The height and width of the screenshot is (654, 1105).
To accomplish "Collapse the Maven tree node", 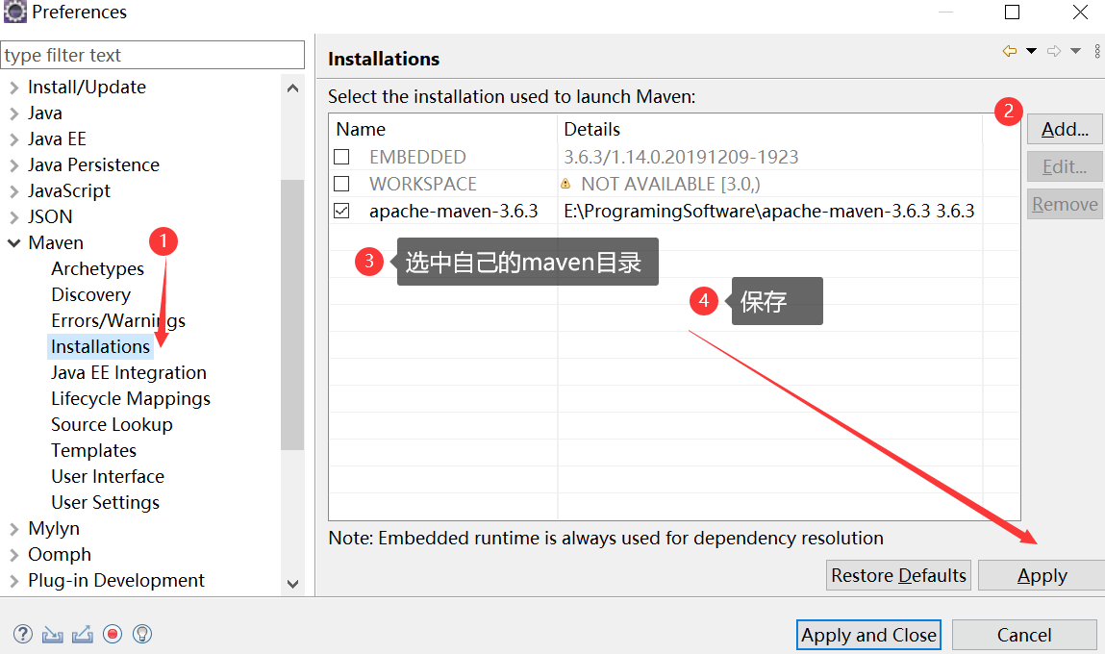I will click(x=14, y=243).
